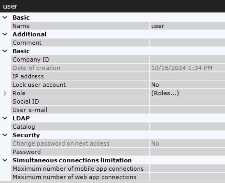Click the empty Comment value field
The image size is (225, 183).
tap(187, 43)
